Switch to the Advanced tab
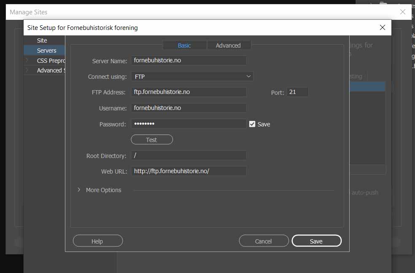Viewport: 415px width, 273px height. (229, 45)
